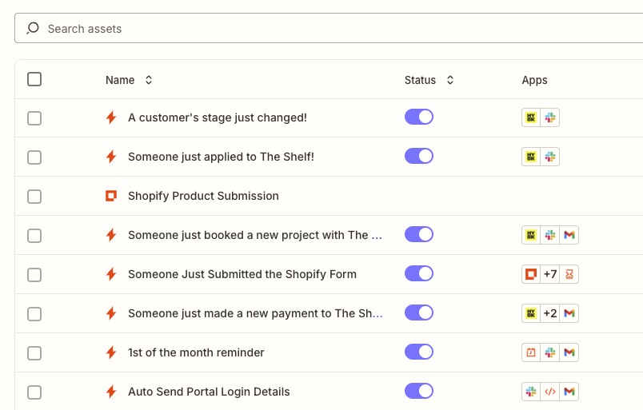Sort by Name column arrows
The width and height of the screenshot is (643, 410).
(149, 80)
